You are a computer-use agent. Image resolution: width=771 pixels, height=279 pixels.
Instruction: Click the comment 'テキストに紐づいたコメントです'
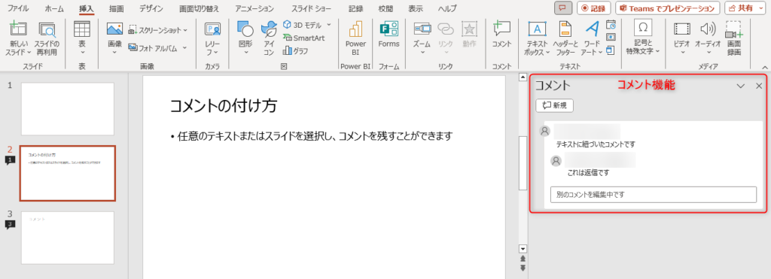(596, 144)
